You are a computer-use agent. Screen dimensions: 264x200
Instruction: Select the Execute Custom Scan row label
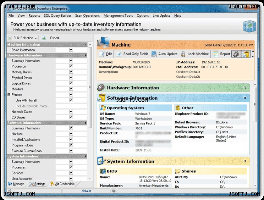tap(27, 151)
